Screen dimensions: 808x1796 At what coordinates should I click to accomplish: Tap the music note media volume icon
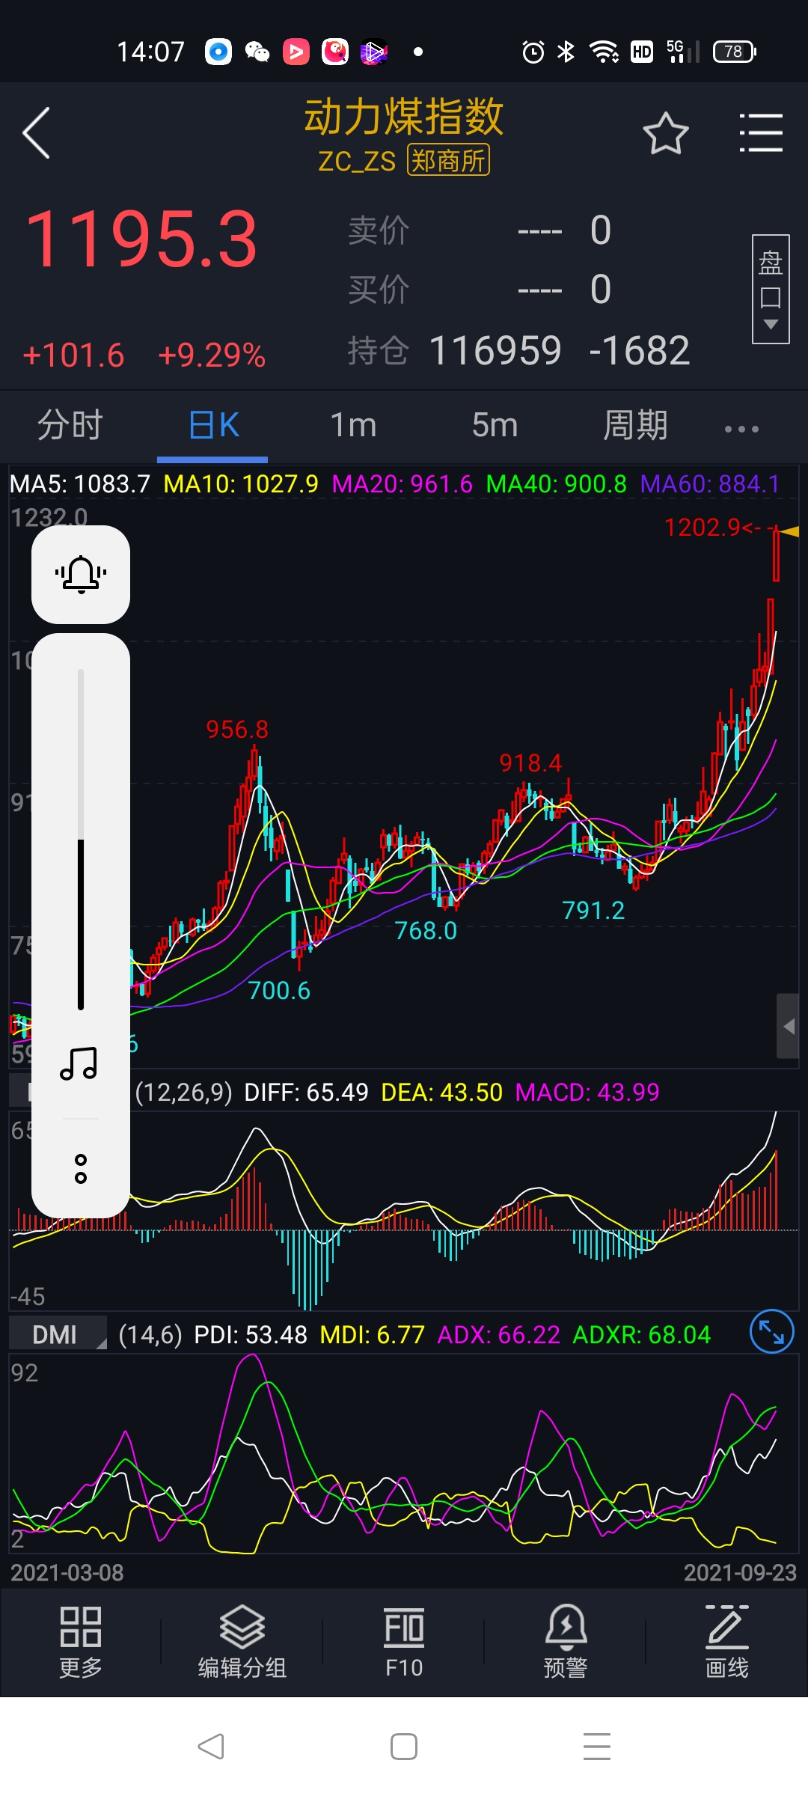[79, 1063]
